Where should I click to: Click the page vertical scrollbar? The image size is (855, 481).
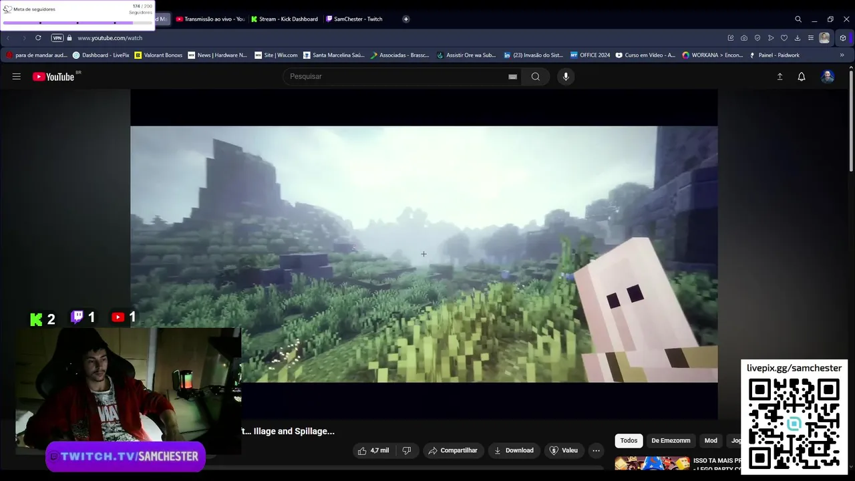850,120
